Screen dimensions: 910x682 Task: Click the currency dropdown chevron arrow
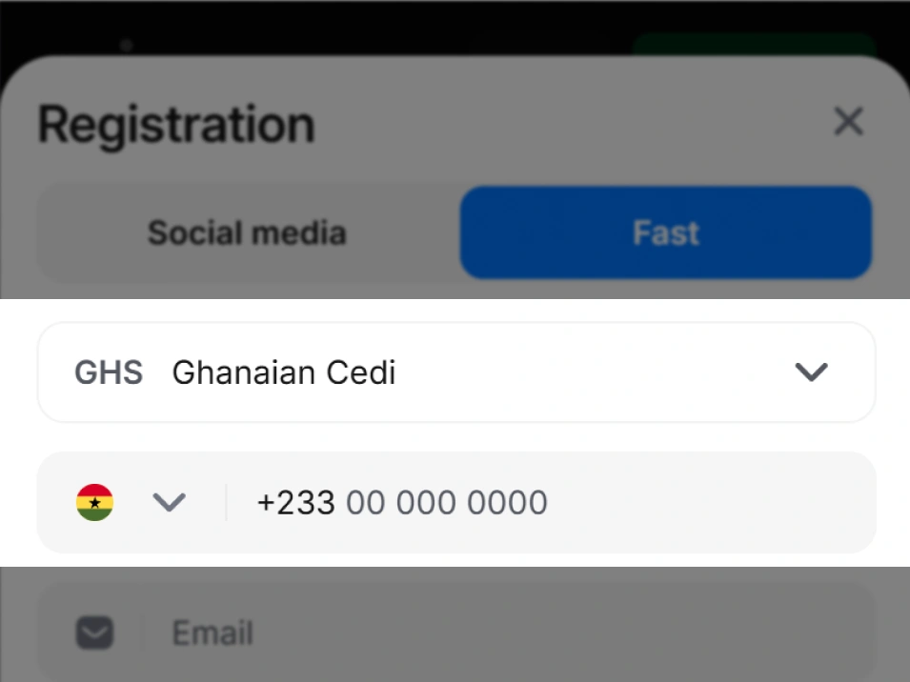[x=811, y=372]
